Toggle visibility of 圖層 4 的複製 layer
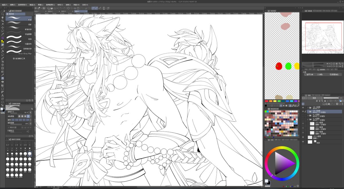 [303, 128]
